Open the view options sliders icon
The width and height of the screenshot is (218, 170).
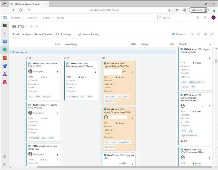pyautogui.click(x=192, y=34)
